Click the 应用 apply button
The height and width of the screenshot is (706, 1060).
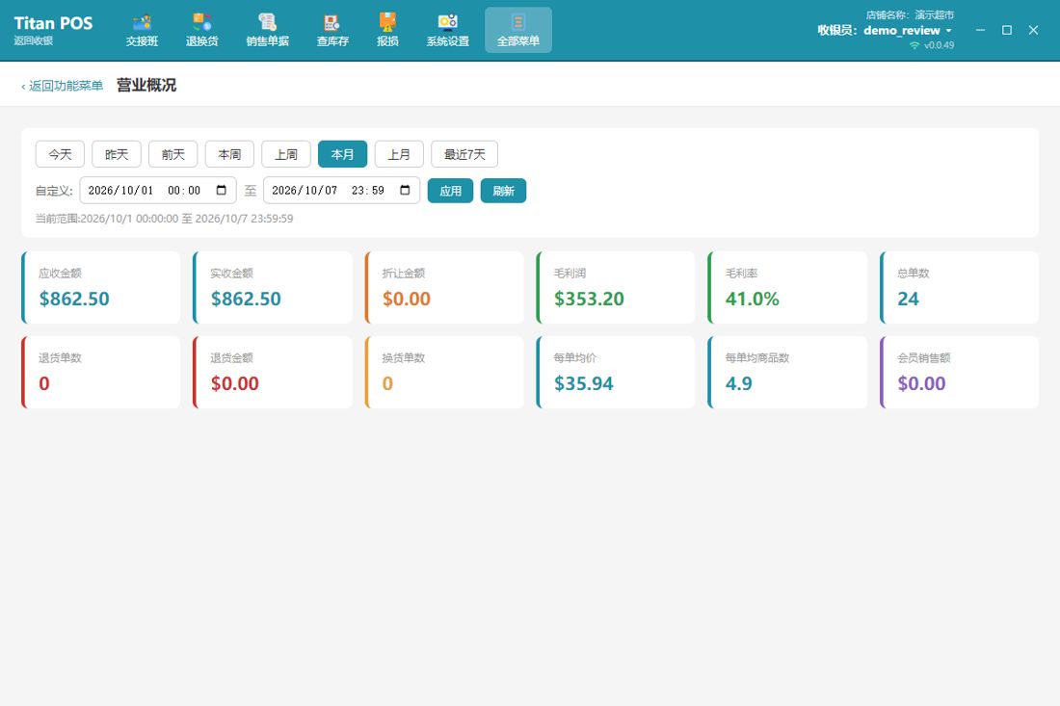(450, 191)
